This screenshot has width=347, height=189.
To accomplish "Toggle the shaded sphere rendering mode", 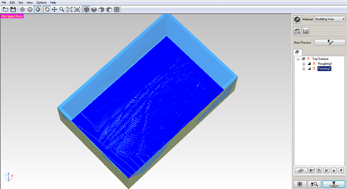I will click(38, 9).
